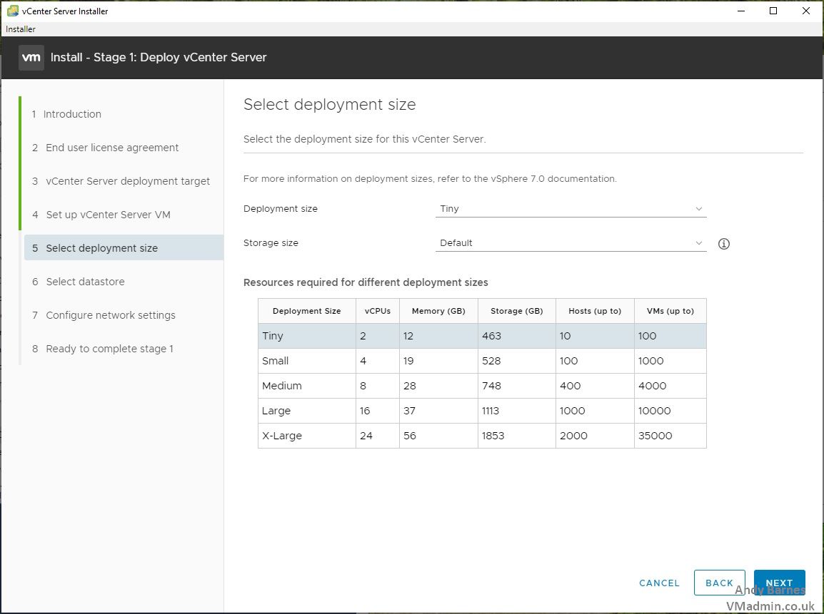The width and height of the screenshot is (824, 614).
Task: Click the 10000 VMs value for Large
Action: (x=654, y=411)
